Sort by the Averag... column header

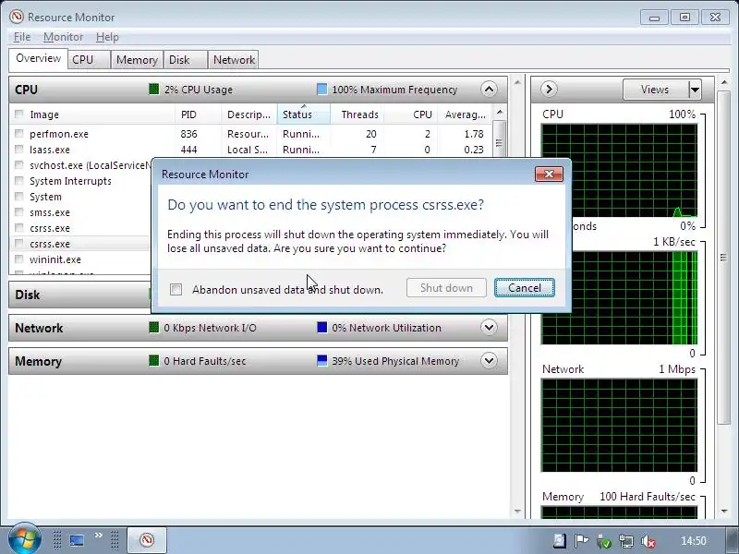465,114
